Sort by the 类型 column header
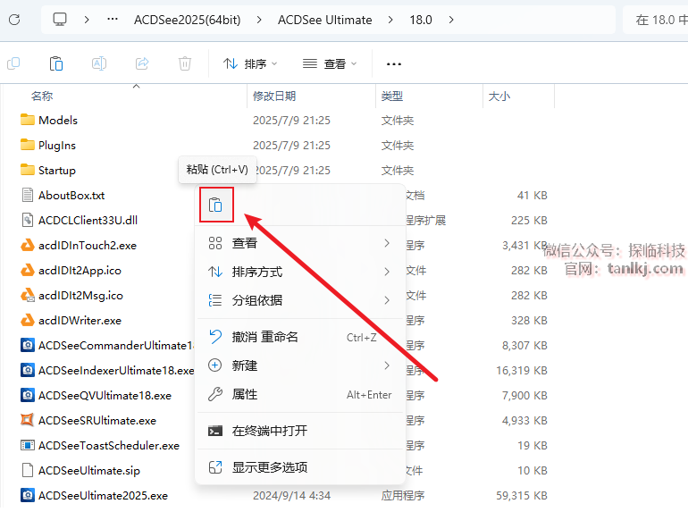 click(x=392, y=97)
